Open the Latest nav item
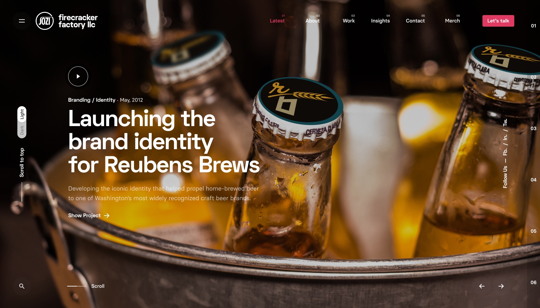This screenshot has height=308, width=540. click(x=277, y=21)
